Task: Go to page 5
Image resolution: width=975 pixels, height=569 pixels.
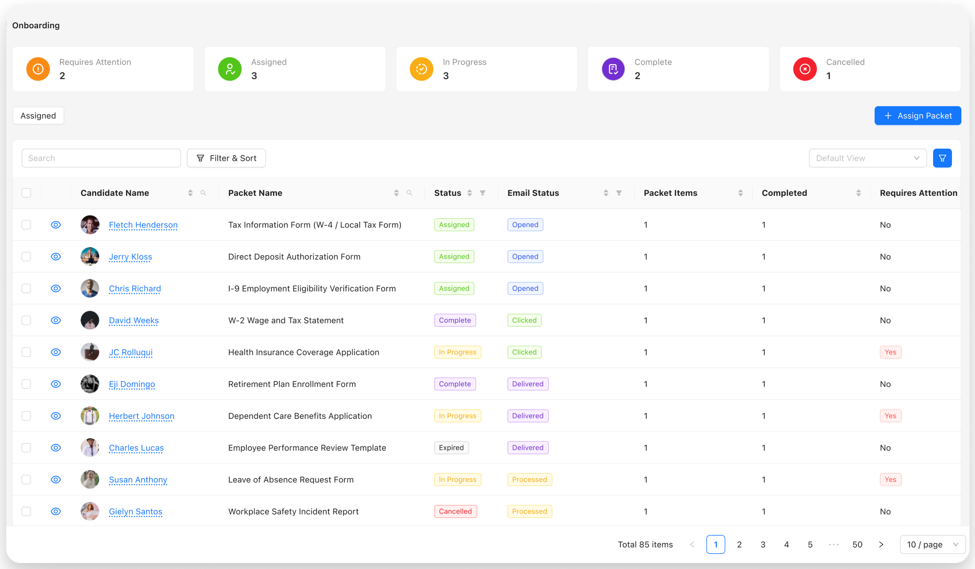Action: pos(810,544)
